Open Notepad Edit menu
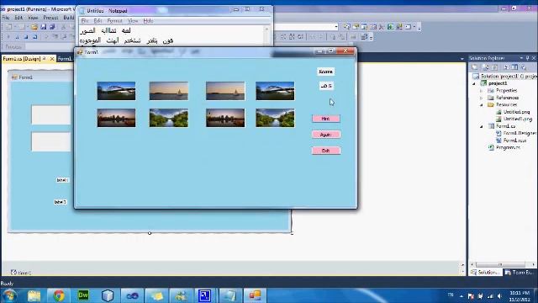 pyautogui.click(x=98, y=21)
